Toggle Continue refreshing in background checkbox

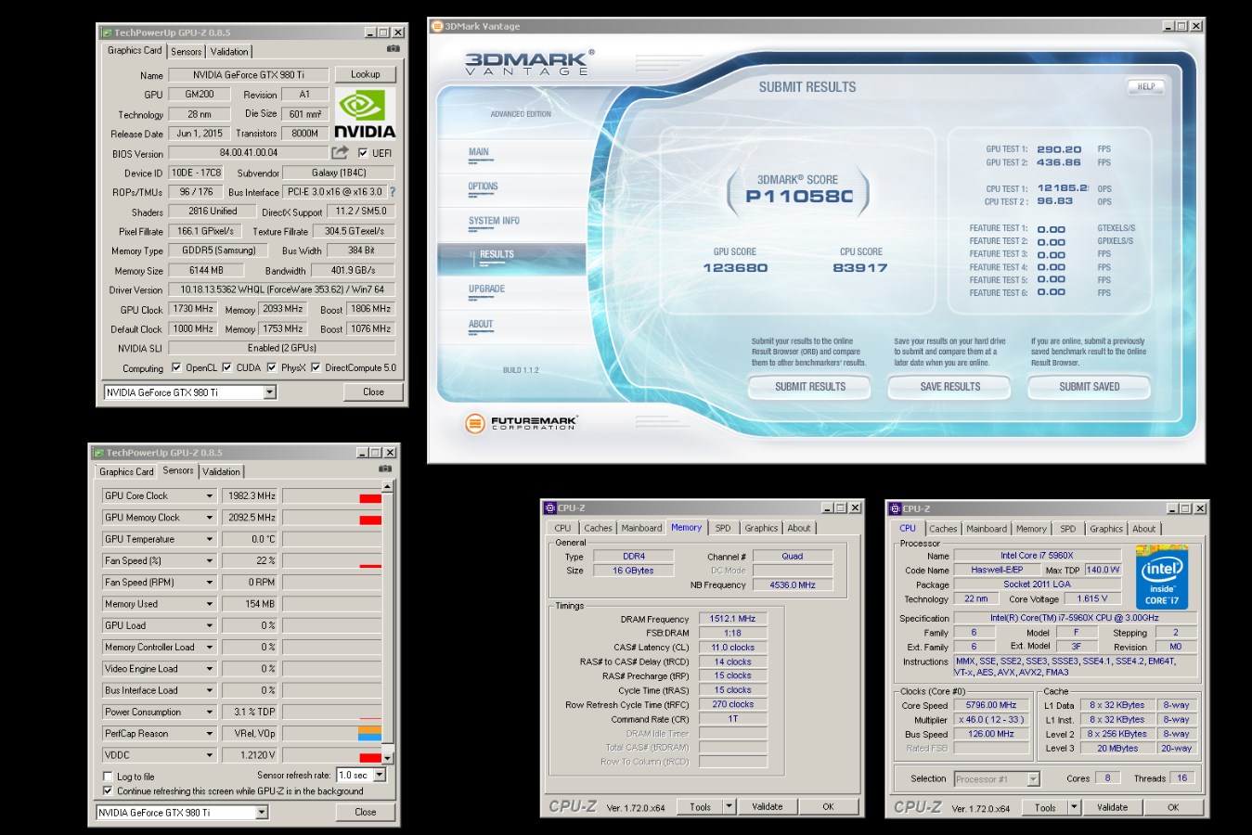coord(108,790)
